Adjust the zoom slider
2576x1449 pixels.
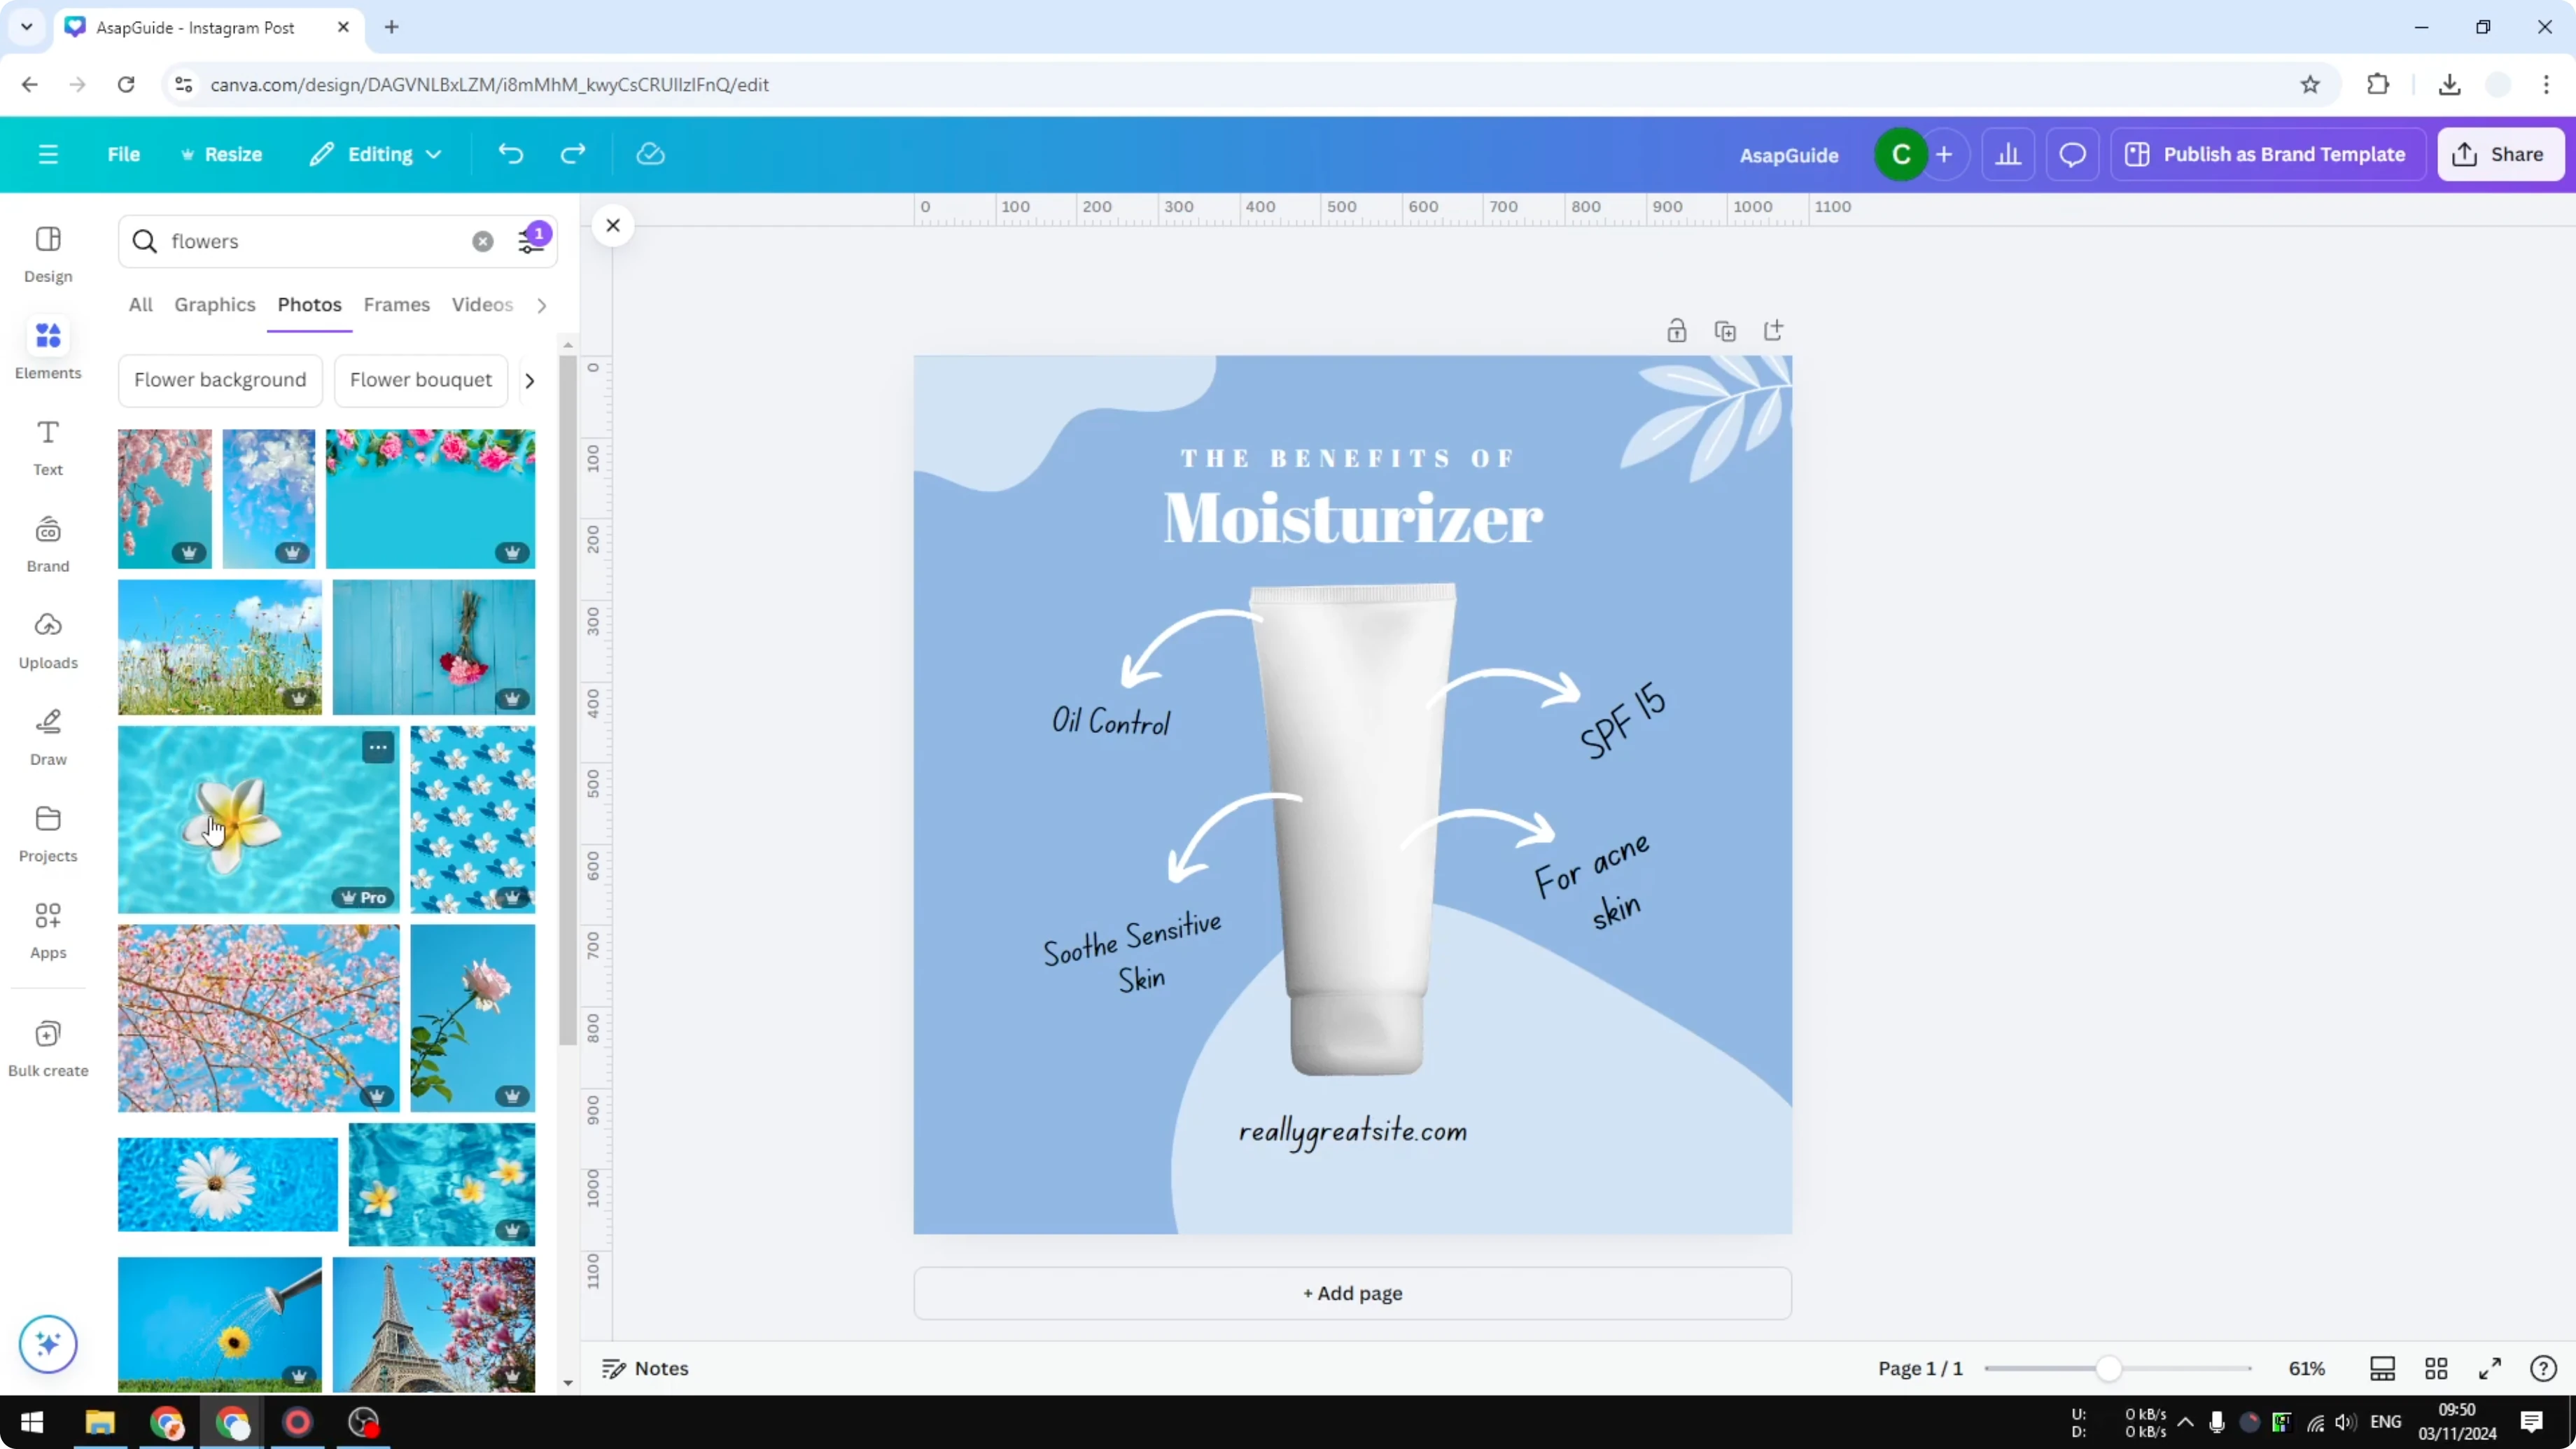pyautogui.click(x=2110, y=1368)
